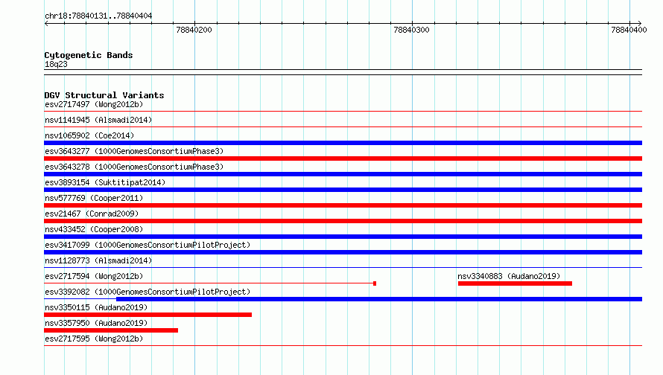
Task: Click the thick blue esv3392082 bar
Action: pyautogui.click(x=379, y=299)
